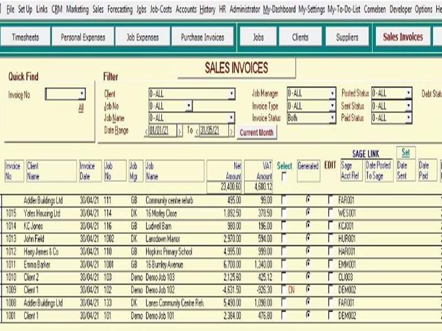This screenshot has height=331, width=442.
Task: Click the Date Posted To Sage header
Action: tap(379, 170)
